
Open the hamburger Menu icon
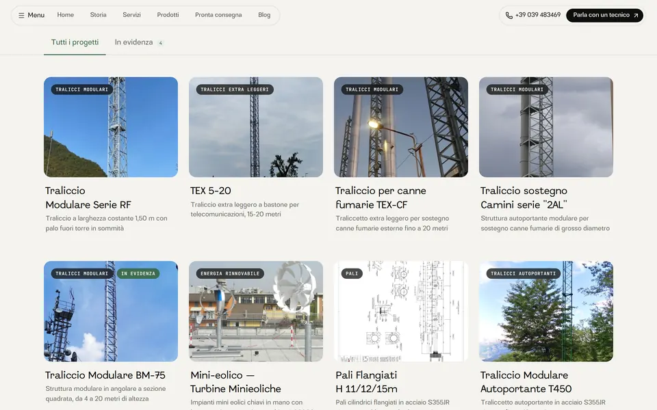click(x=21, y=16)
